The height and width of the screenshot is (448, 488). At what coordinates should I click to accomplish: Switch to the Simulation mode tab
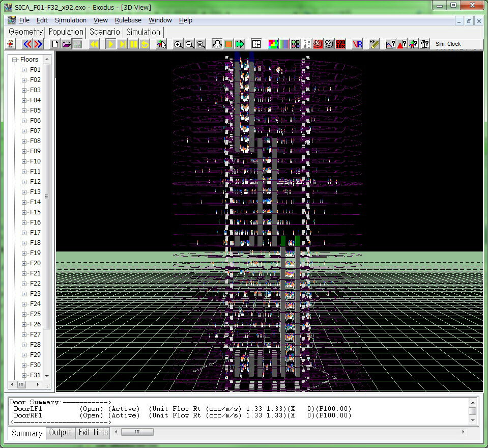pyautogui.click(x=143, y=32)
